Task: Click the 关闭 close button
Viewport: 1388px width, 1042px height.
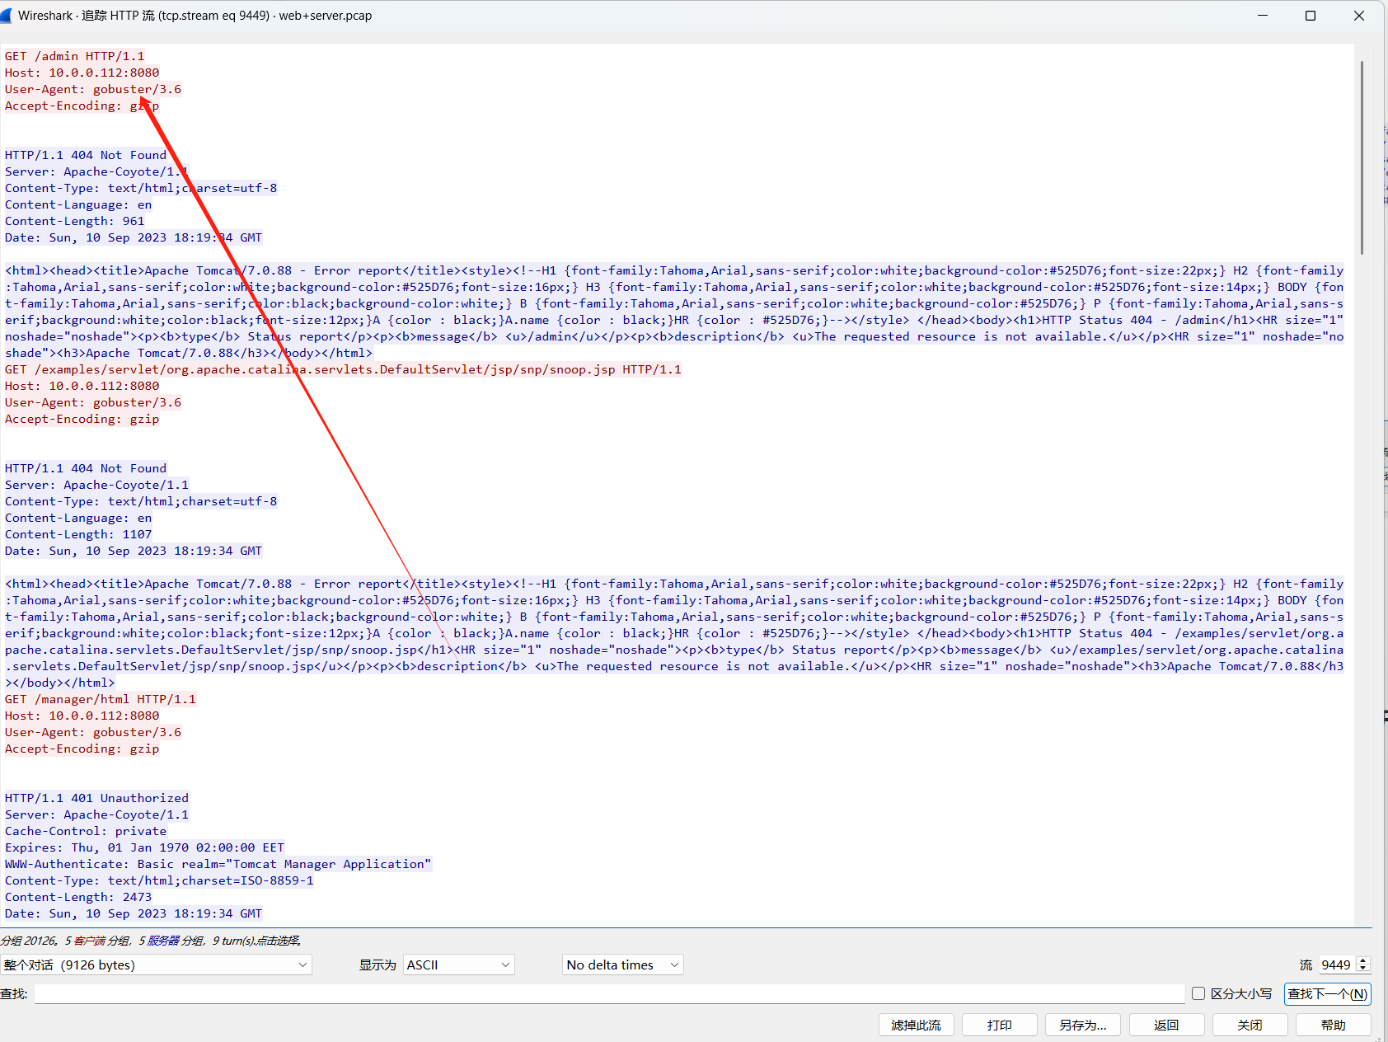Action: coord(1250,1025)
